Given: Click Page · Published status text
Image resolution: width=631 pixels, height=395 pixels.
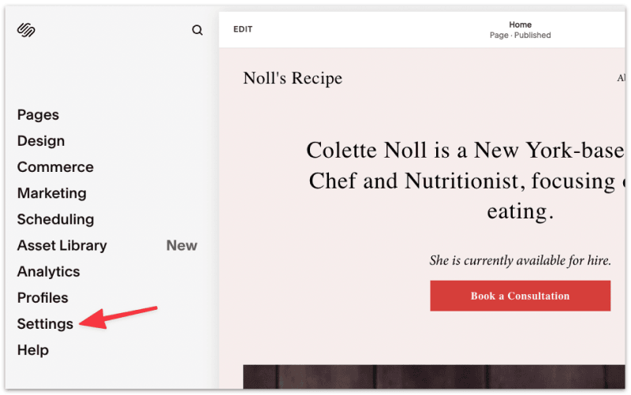Looking at the screenshot, I should tap(520, 35).
